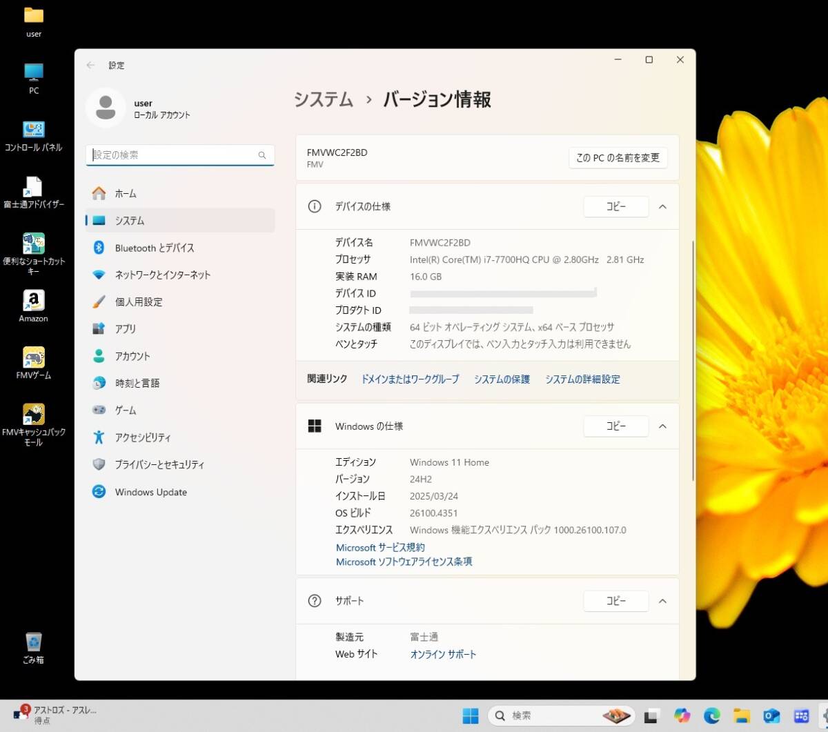Viewport: 828px width, 732px height.
Task: Select プライバシーとセキュリティ in the sidebar
Action: 159,464
